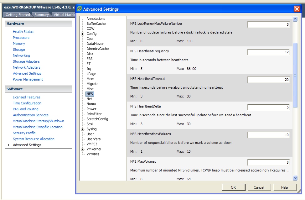
Task: Edit NFS.HeartbeatFrequency value field
Action: (x=269, y=52)
